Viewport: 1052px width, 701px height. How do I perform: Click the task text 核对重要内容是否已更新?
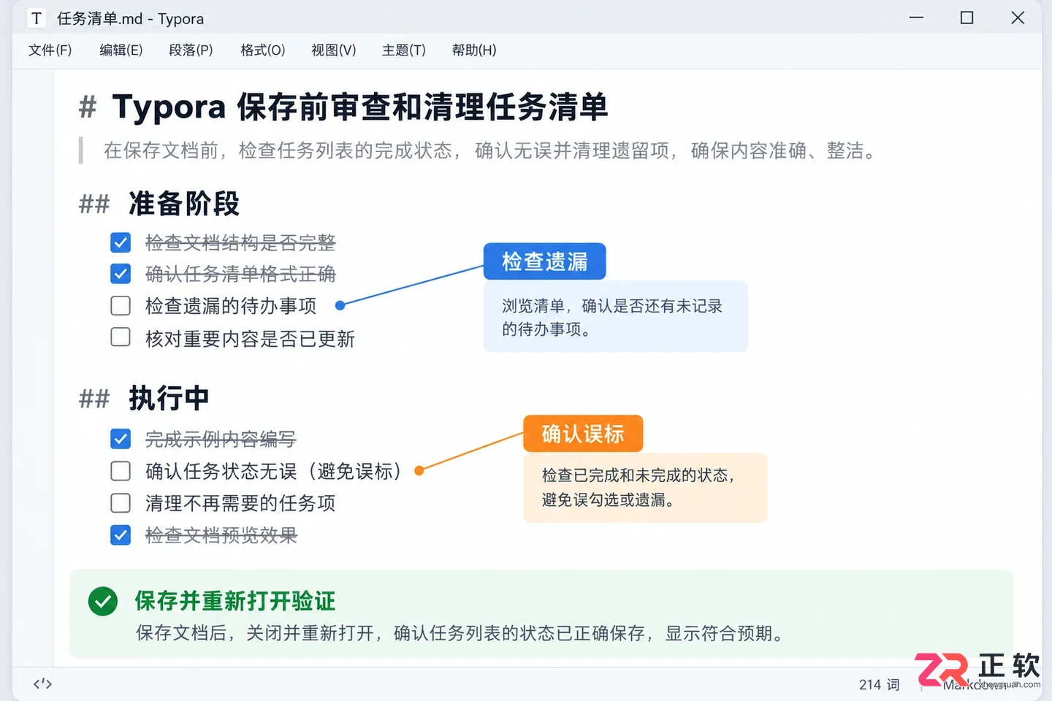(250, 339)
